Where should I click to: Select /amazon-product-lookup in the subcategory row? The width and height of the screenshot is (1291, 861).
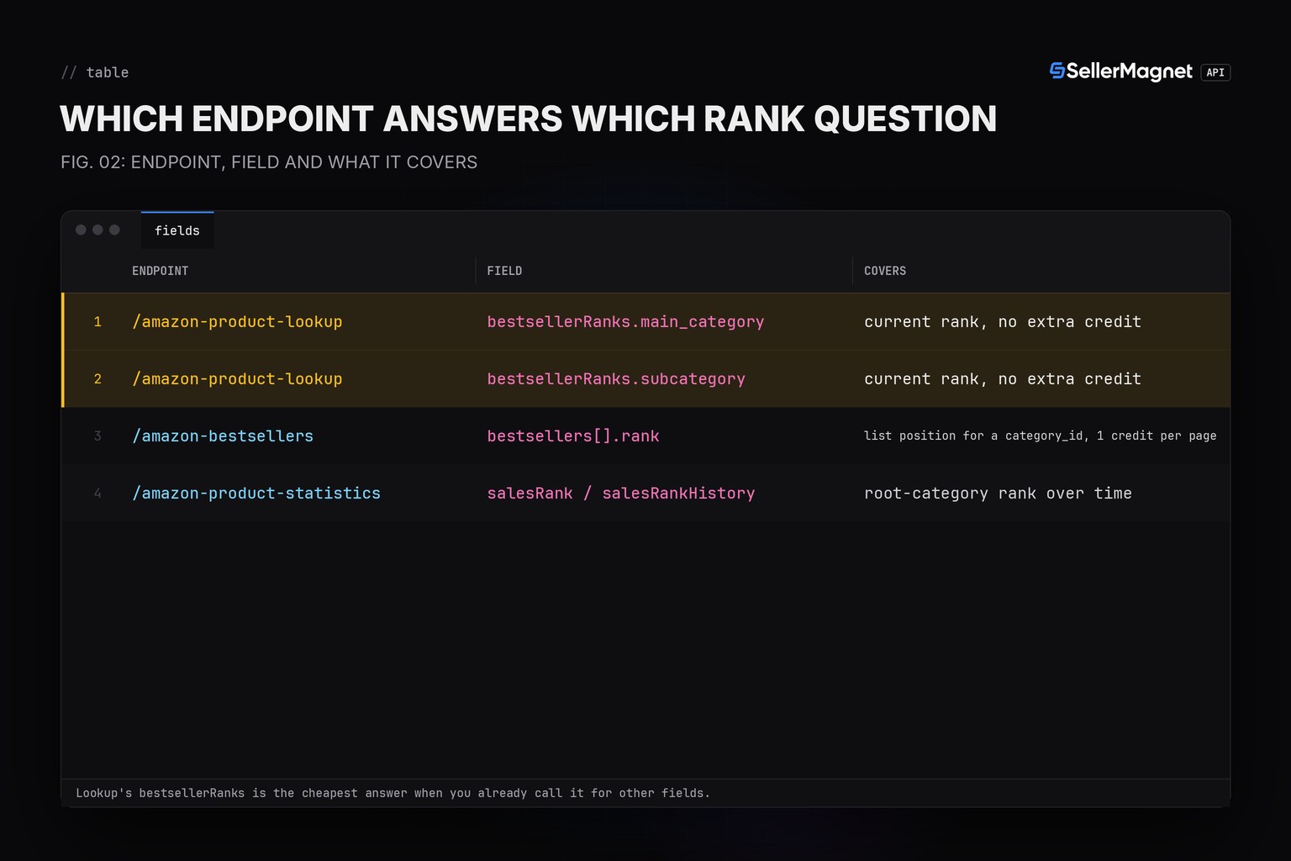(x=237, y=379)
